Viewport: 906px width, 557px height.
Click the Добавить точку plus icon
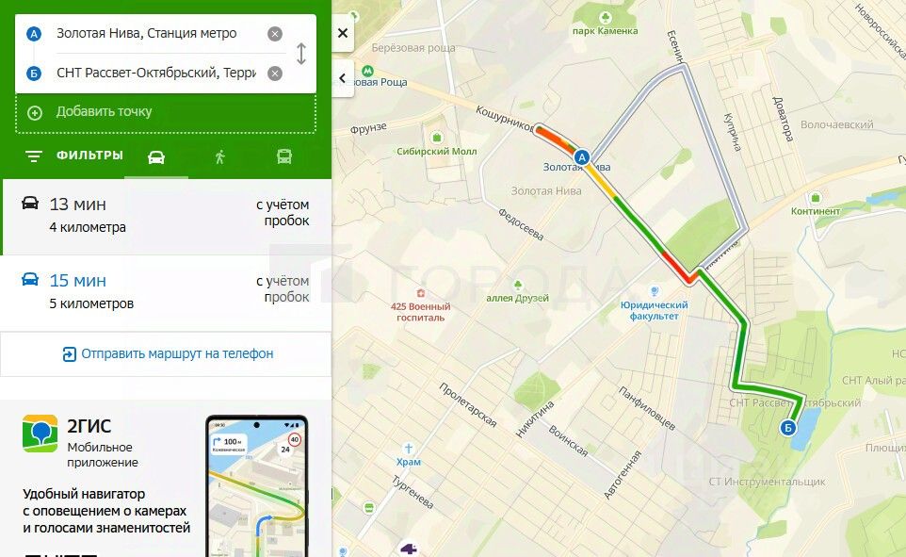coord(35,113)
